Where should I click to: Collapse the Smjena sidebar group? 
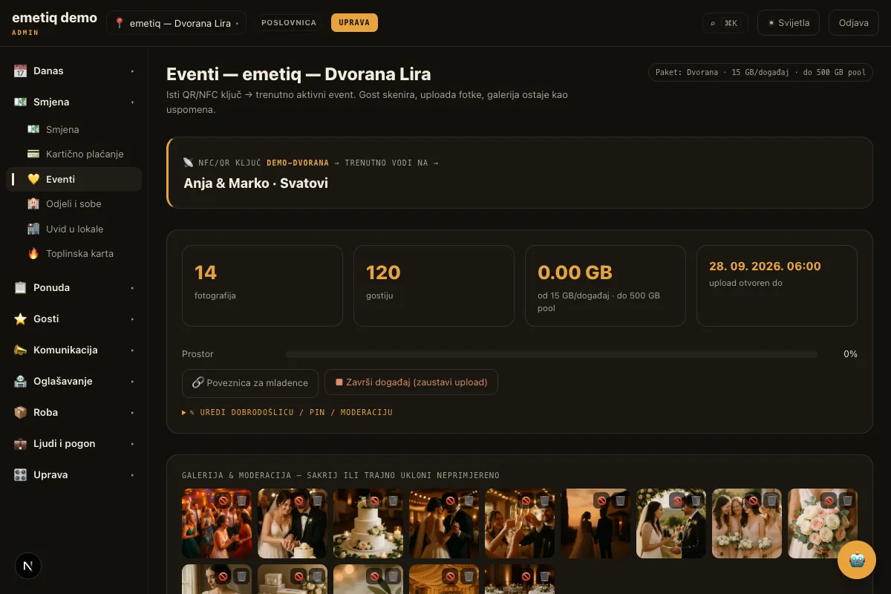point(74,102)
